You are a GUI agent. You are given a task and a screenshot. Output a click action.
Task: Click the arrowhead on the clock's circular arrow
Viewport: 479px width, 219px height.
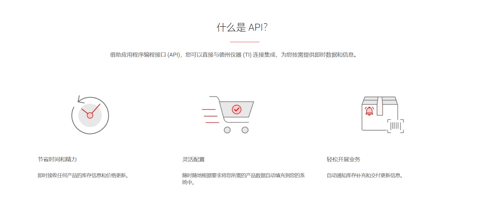tap(81, 100)
